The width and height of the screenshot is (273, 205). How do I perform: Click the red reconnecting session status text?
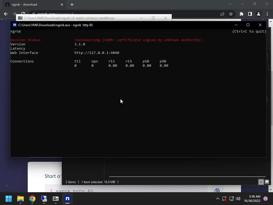[x=138, y=40]
